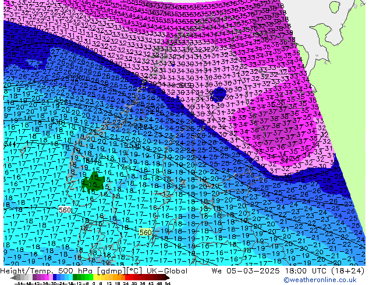Click the '[gdmp]' unit label in title
Viewport: 369px width, 285px height.
click(111, 271)
